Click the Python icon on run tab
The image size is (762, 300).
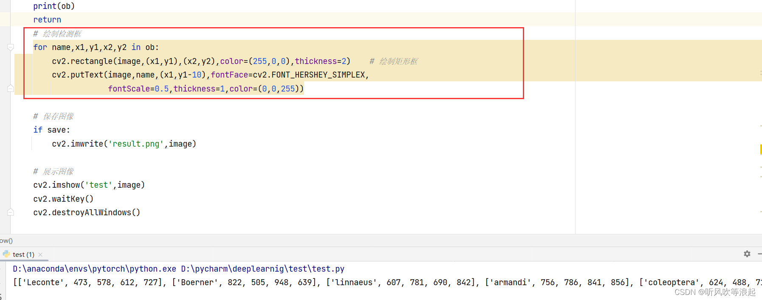pos(6,254)
